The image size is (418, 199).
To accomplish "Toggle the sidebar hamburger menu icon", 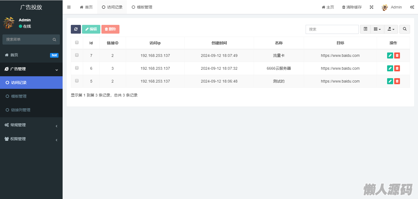I will tap(69, 7).
